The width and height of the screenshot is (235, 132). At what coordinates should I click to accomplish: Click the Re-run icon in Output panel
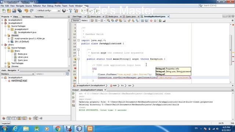pos(73,93)
